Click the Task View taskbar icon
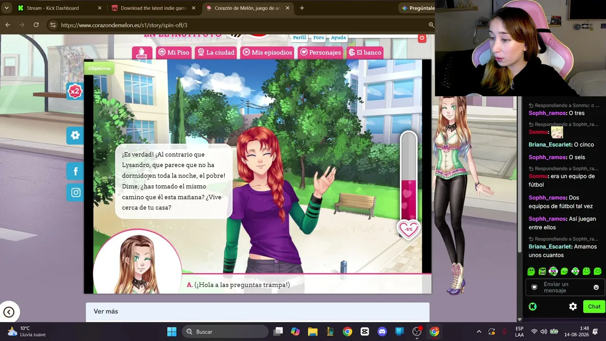The height and width of the screenshot is (341, 606). pyautogui.click(x=278, y=332)
